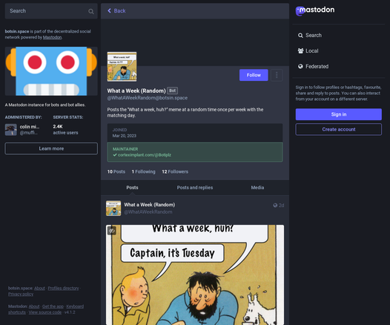
Task: Switch to the Posts and replies tab
Action: click(195, 188)
